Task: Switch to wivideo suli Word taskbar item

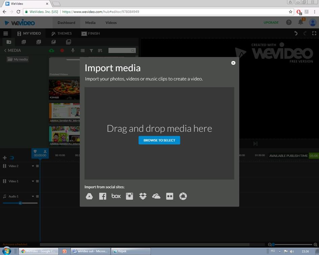Action: coord(90,251)
